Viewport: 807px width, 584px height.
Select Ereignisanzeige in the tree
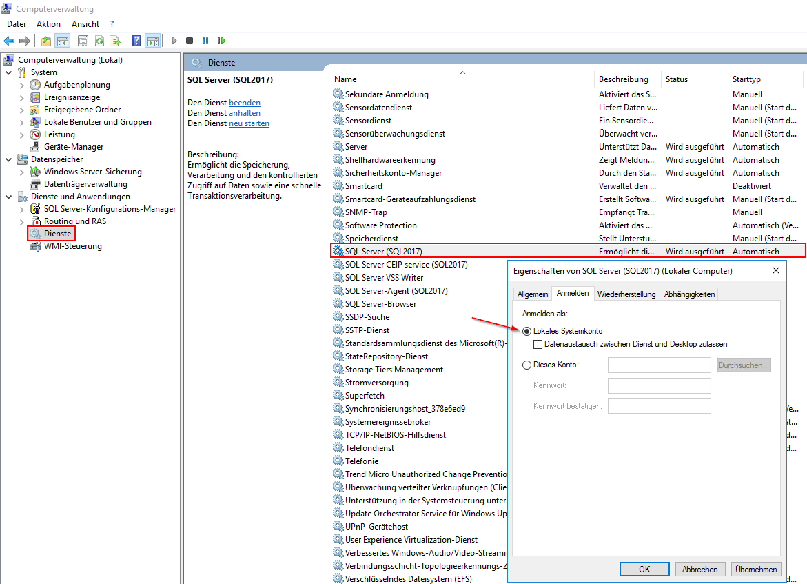pos(72,97)
